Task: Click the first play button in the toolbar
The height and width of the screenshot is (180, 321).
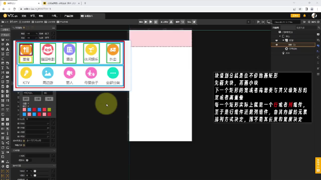Action: click(x=146, y=22)
